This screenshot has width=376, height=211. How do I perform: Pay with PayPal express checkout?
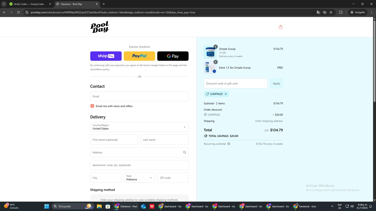[139, 56]
